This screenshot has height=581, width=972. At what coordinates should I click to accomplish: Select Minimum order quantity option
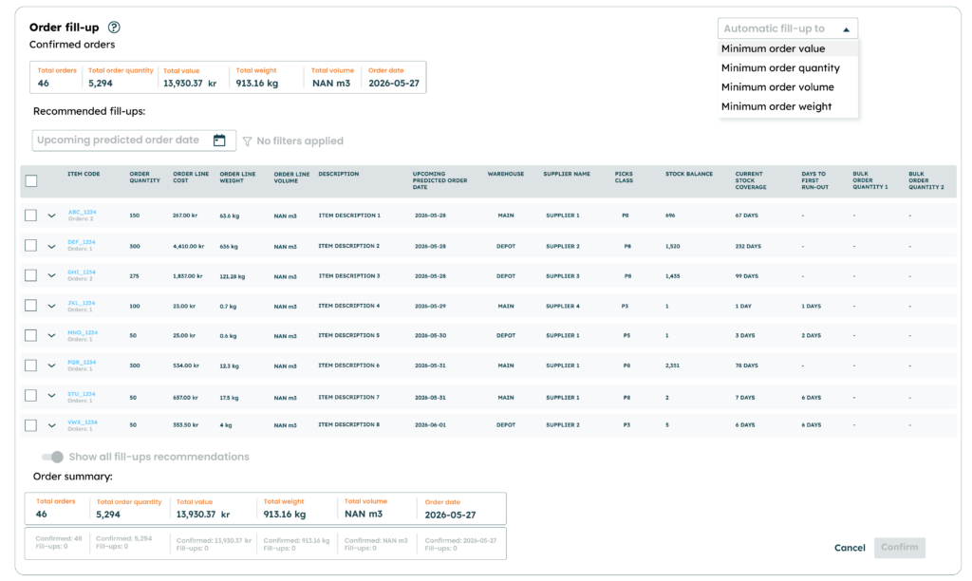click(787, 67)
